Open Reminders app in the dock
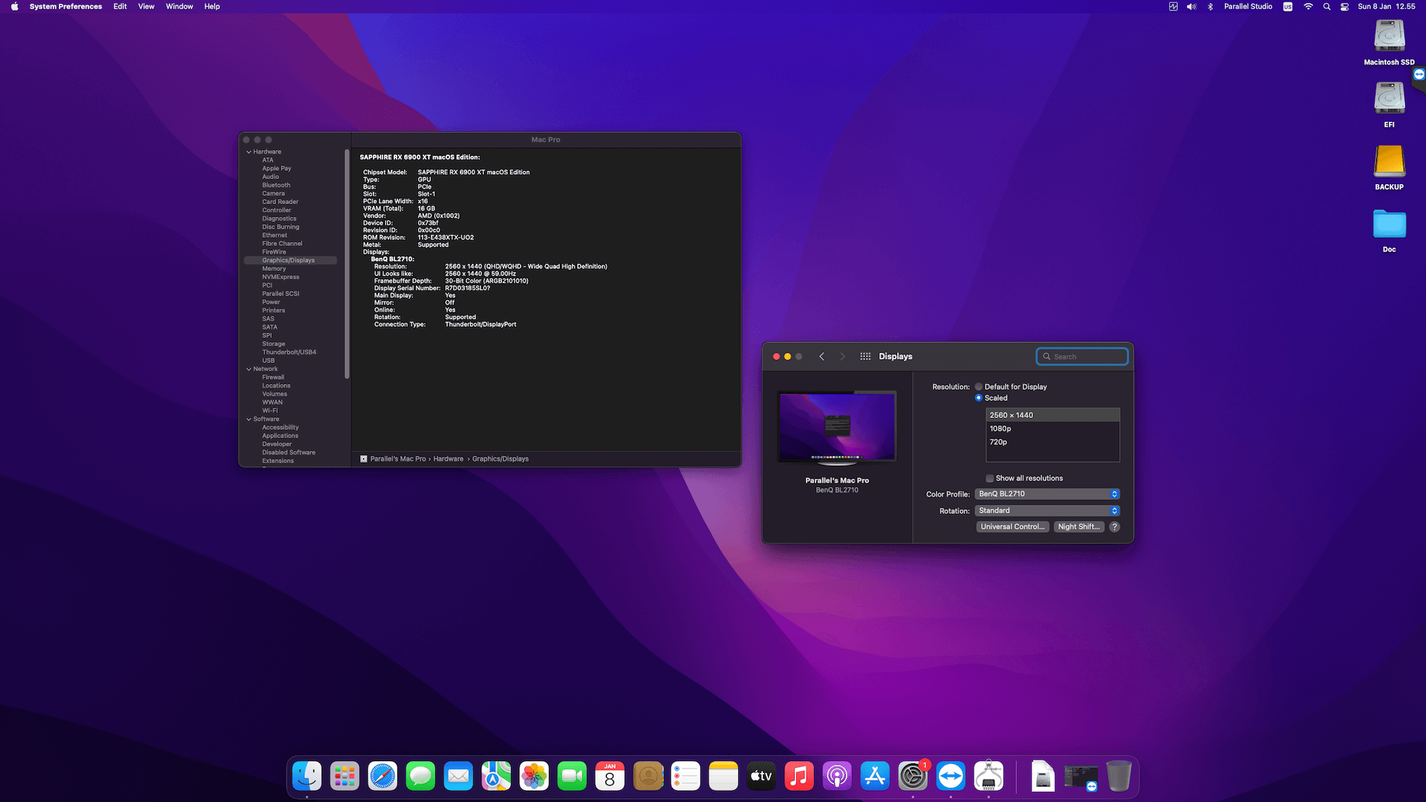This screenshot has height=802, width=1426. click(x=686, y=776)
